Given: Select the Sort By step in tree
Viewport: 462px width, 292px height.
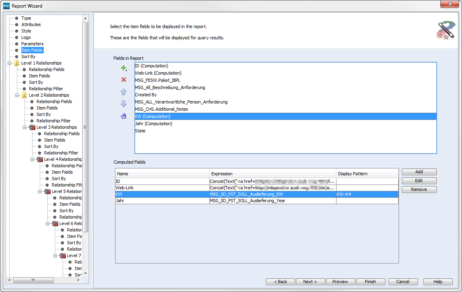Looking at the screenshot, I should (x=28, y=57).
